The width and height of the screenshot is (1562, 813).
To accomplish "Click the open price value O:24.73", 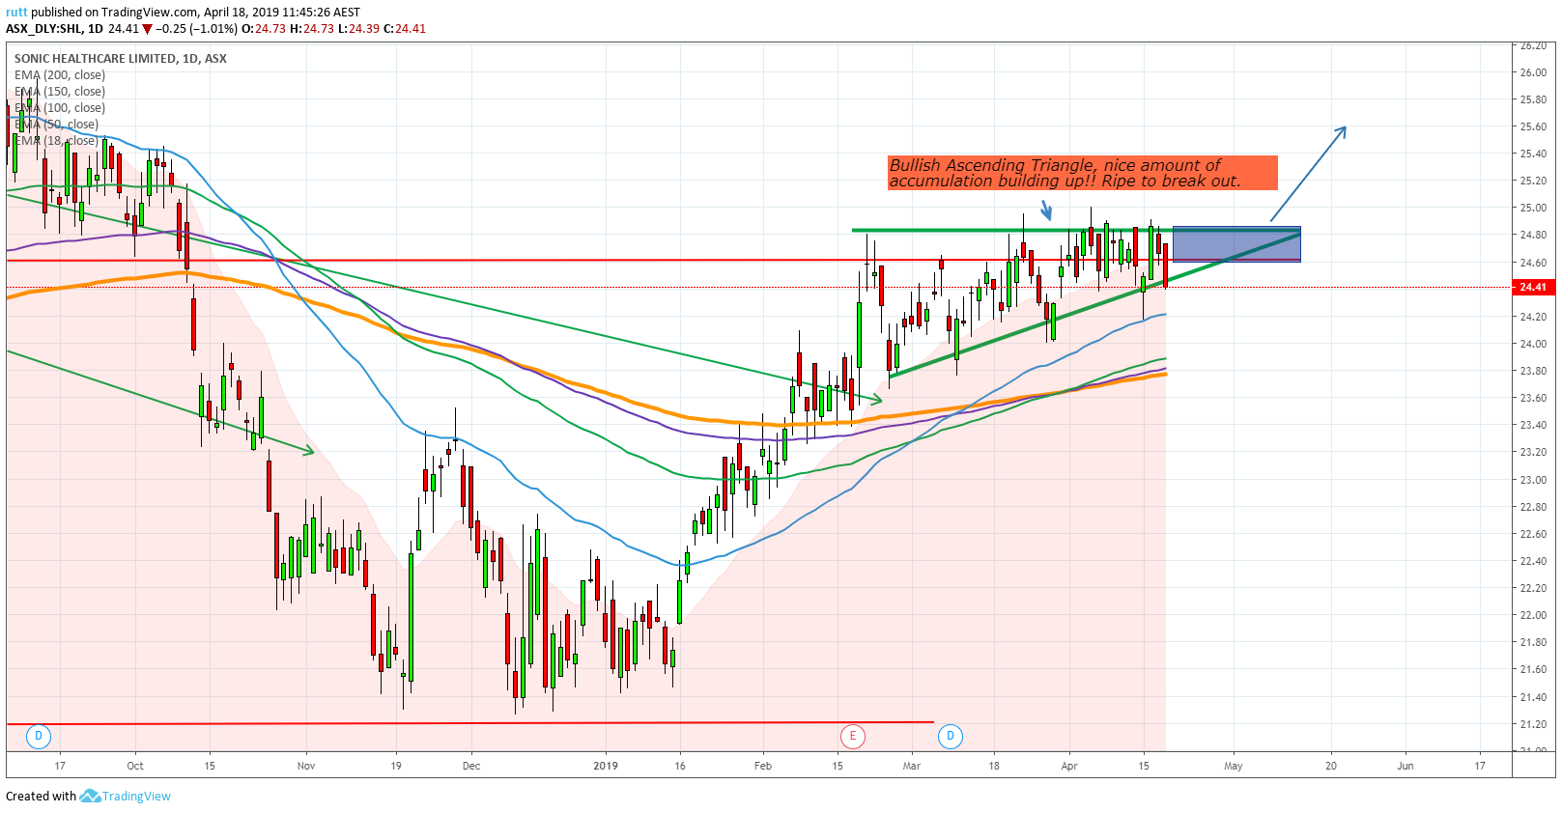I will pyautogui.click(x=263, y=29).
